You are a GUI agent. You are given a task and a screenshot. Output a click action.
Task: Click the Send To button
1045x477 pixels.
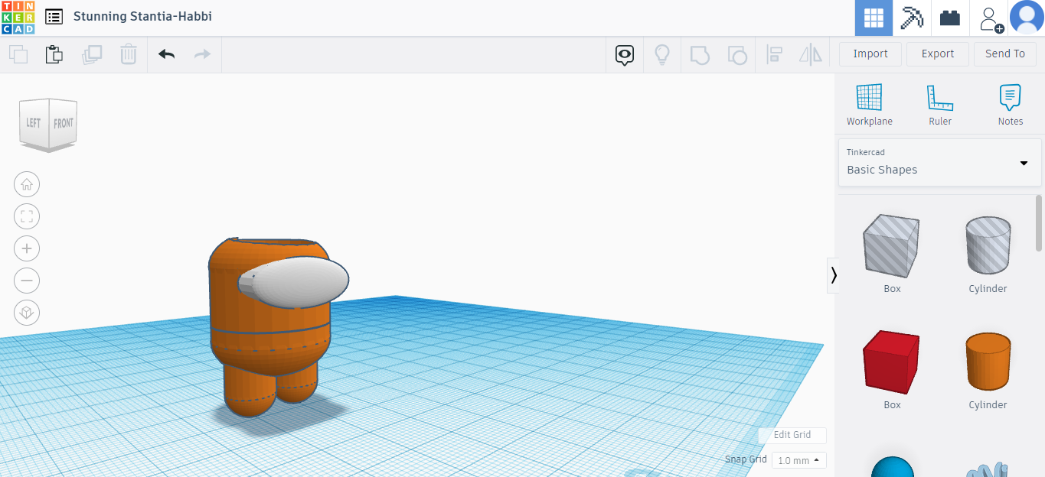(1005, 54)
